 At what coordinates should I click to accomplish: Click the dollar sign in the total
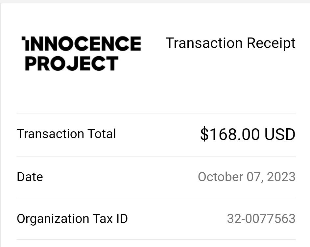204,134
